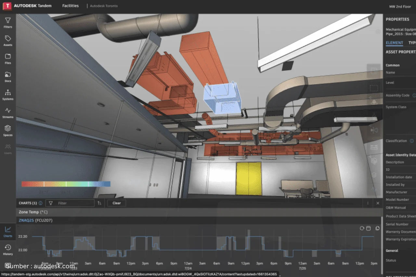Image resolution: width=416 pixels, height=277 pixels.
Task: Select the ZNAQ25 (FCU207) stream link
Action: pyautogui.click(x=26, y=220)
